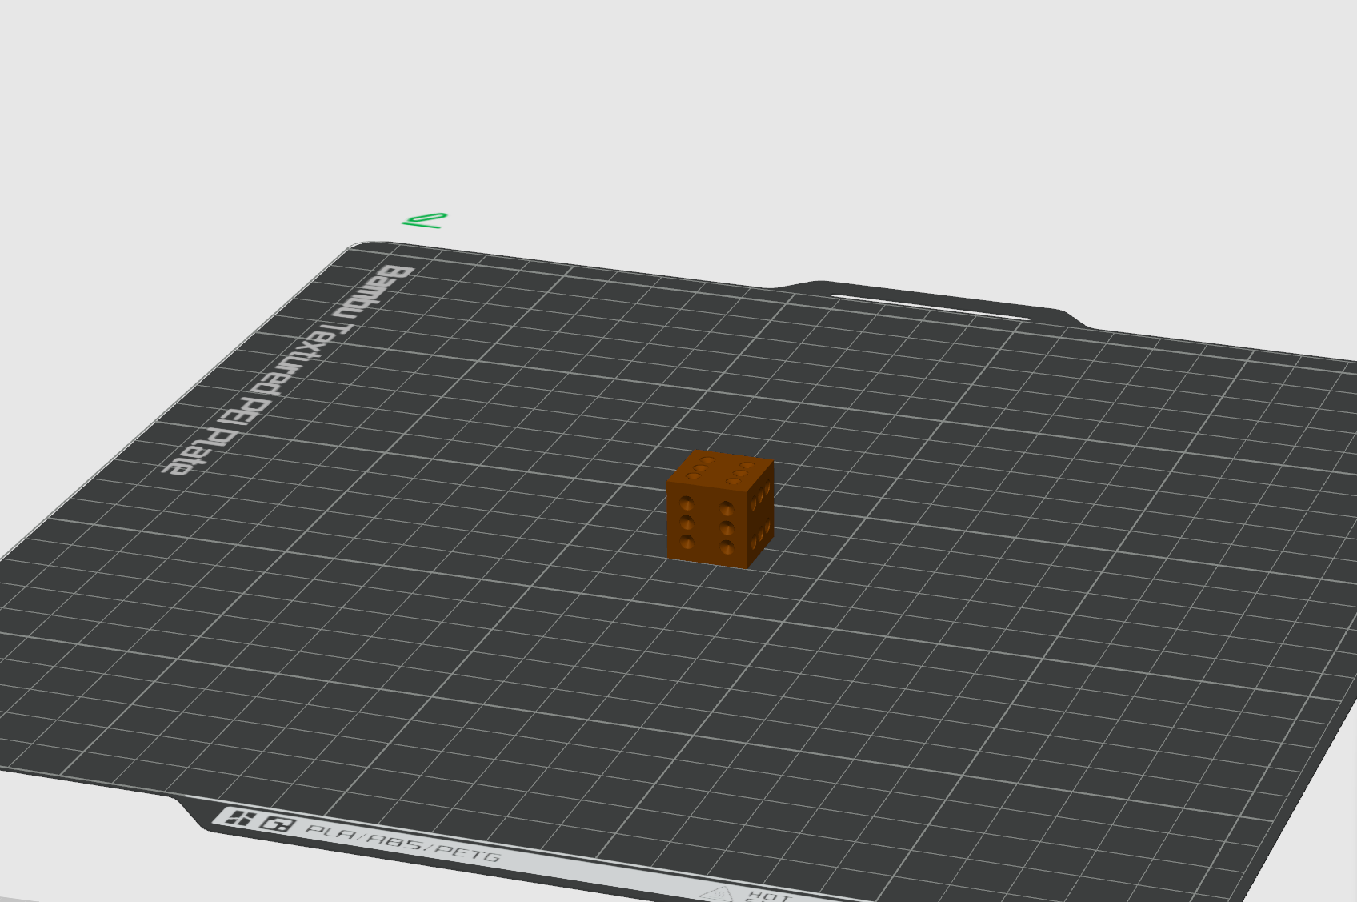Viewport: 1357px width, 902px height.
Task: Click the green plate name edit icon
Action: [425, 220]
